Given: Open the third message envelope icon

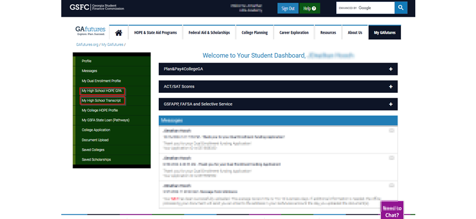Looking at the screenshot, I should coord(392,185).
